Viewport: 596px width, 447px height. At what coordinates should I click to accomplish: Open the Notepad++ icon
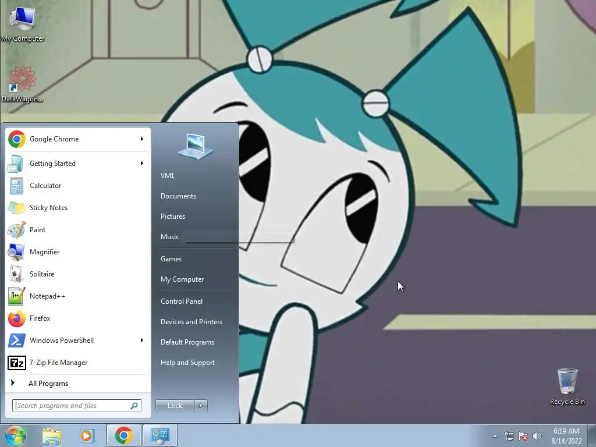coord(16,296)
